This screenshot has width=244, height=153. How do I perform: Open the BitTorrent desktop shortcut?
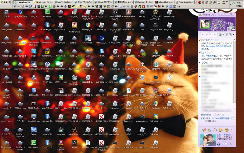(x=47, y=13)
